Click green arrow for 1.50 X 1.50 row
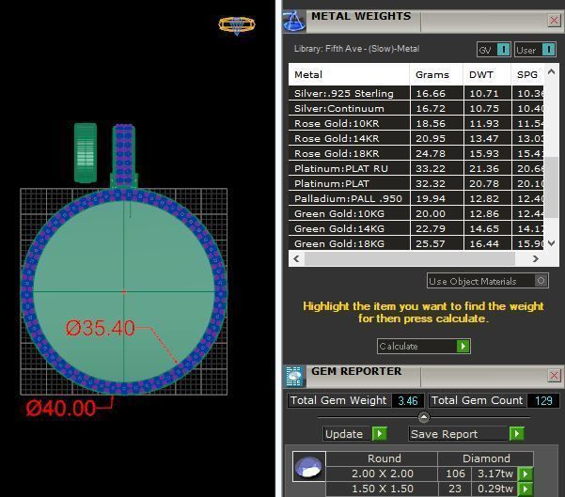This screenshot has width=565, height=497. tap(525, 489)
